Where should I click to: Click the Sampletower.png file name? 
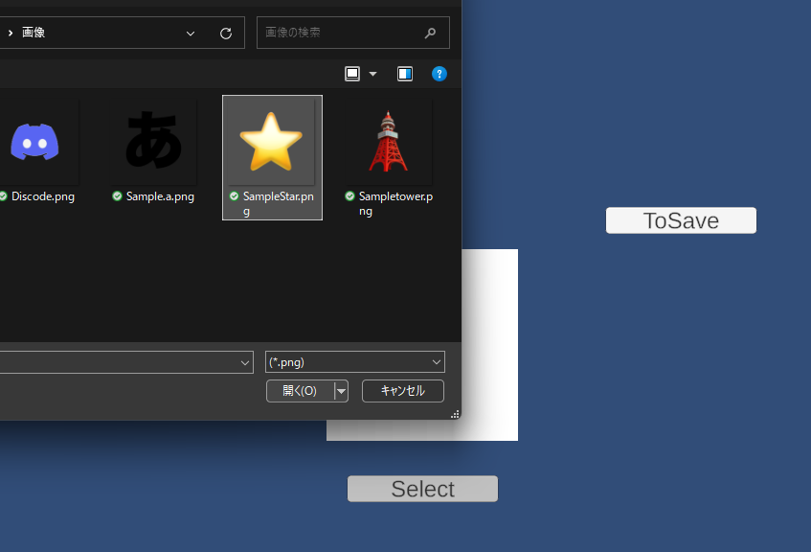(x=395, y=203)
